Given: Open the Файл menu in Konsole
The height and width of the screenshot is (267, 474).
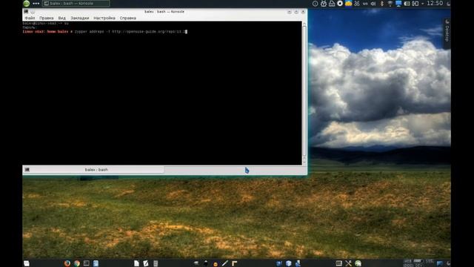Looking at the screenshot, I should pyautogui.click(x=30, y=18).
